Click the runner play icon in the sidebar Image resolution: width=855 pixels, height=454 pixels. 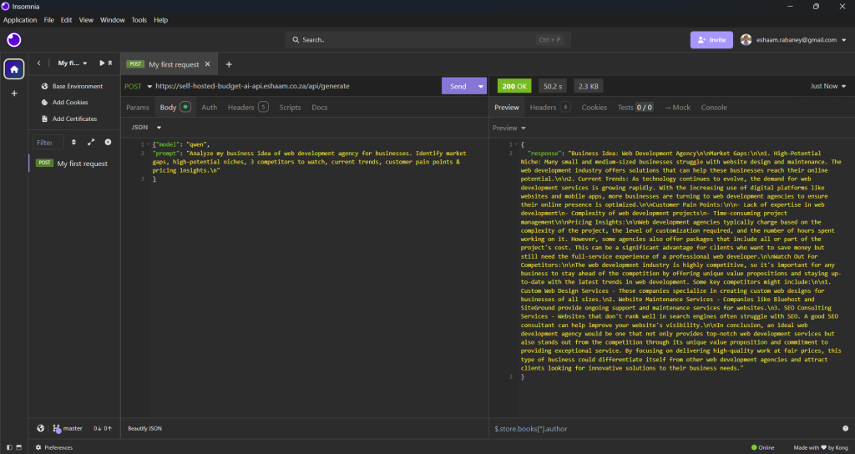(x=102, y=63)
